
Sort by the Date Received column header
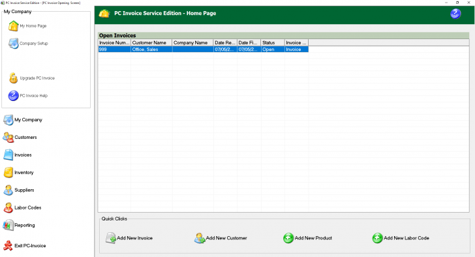click(225, 42)
